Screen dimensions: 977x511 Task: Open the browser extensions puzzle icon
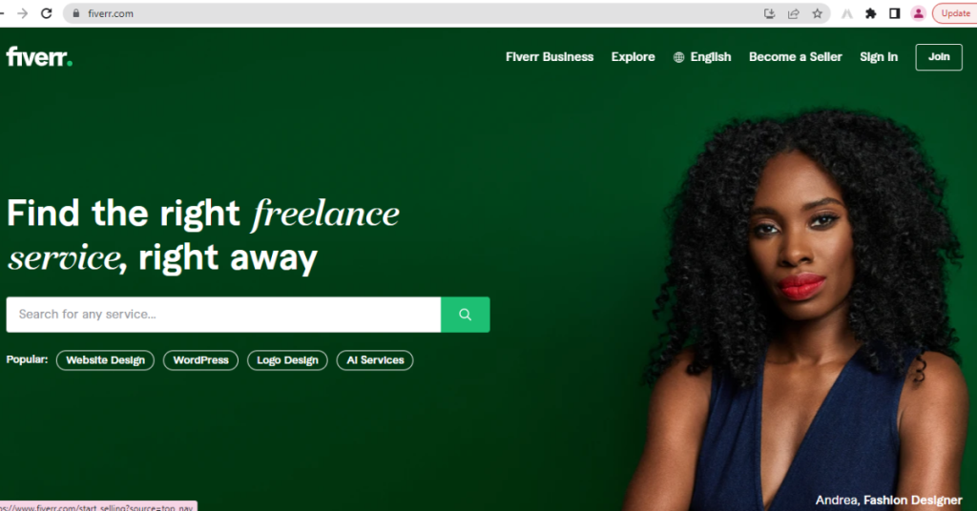pyautogui.click(x=870, y=13)
